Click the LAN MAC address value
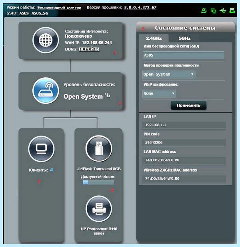240x247 pixels. click(184, 160)
